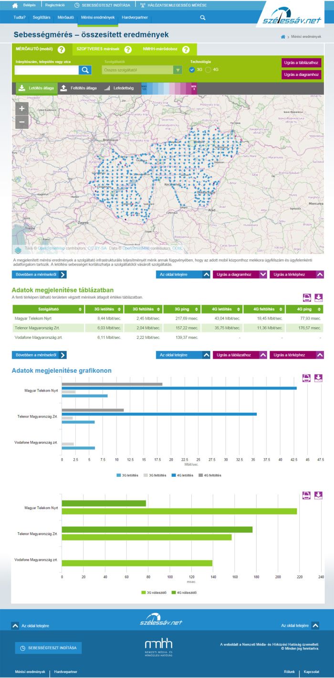Open the Hardverpartner menu item
The image size is (334, 678).
coord(135,17)
